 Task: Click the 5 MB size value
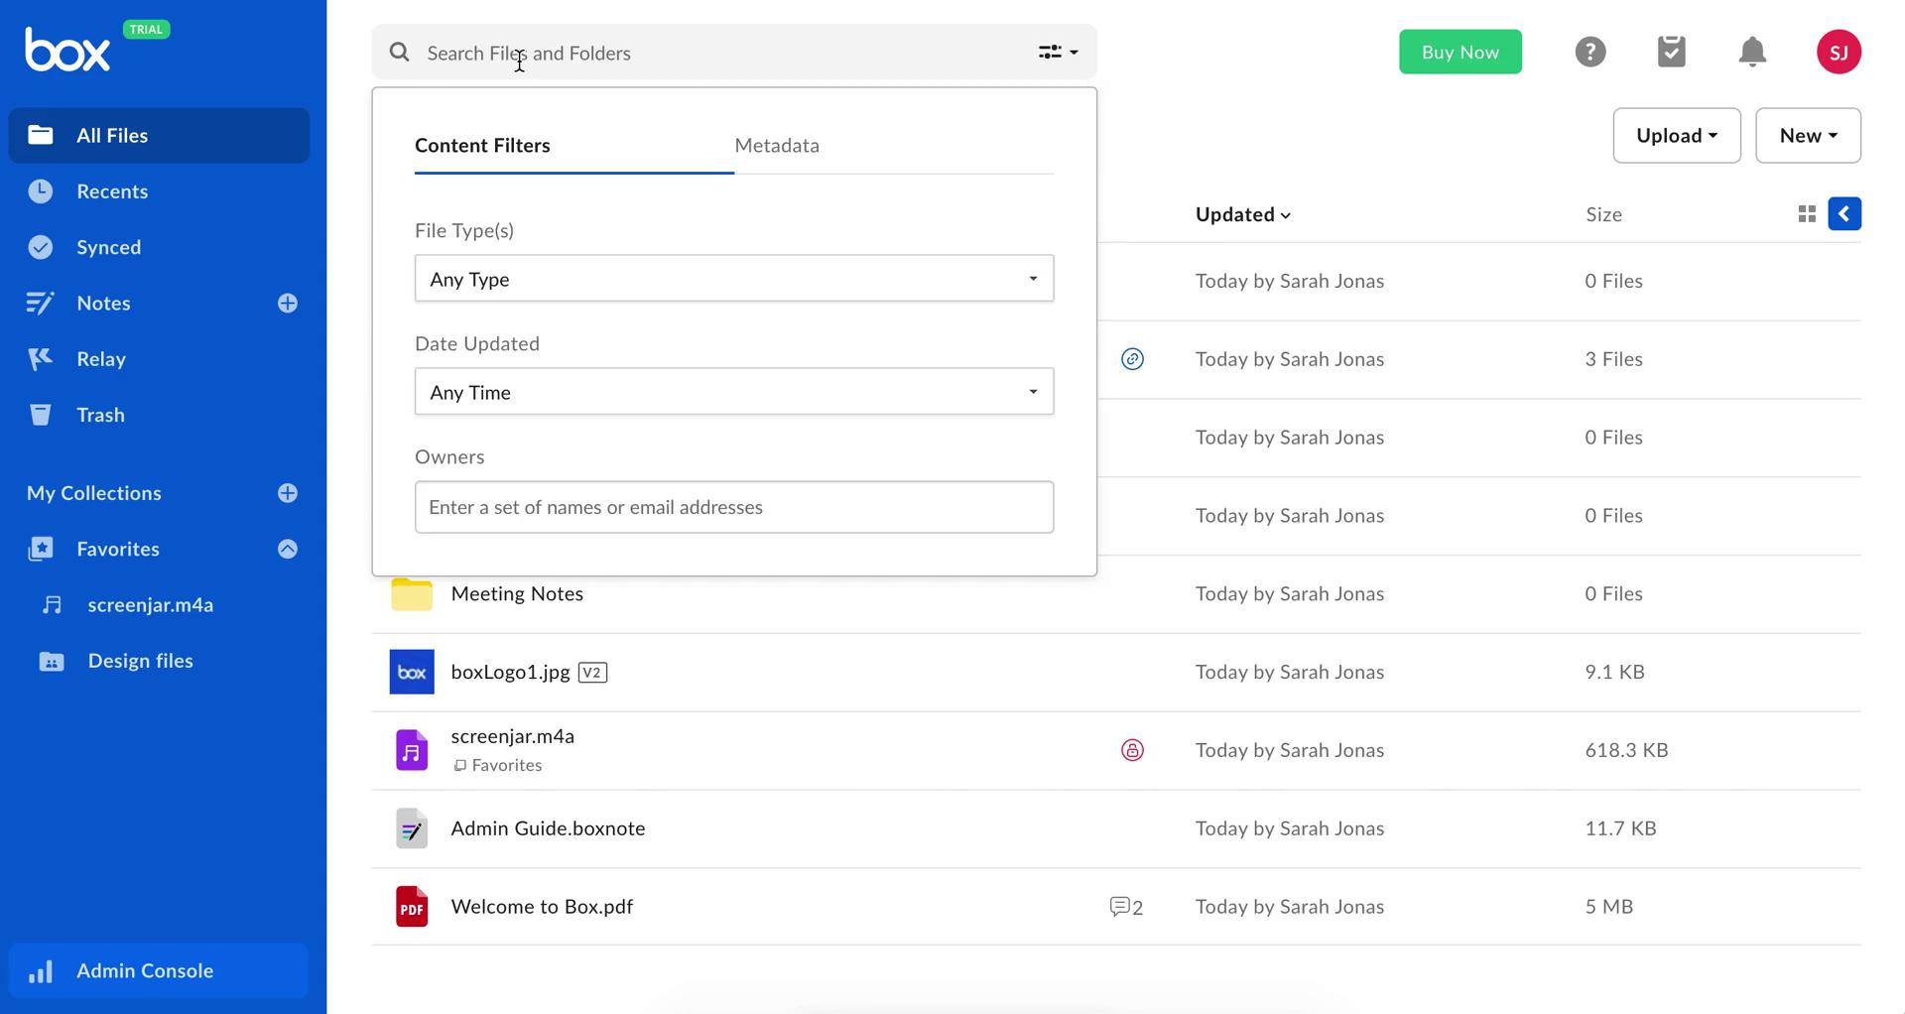point(1608,907)
